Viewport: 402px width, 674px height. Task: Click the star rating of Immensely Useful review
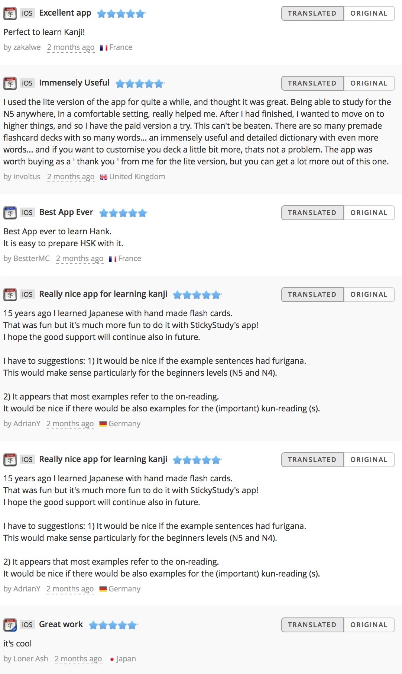click(x=140, y=83)
